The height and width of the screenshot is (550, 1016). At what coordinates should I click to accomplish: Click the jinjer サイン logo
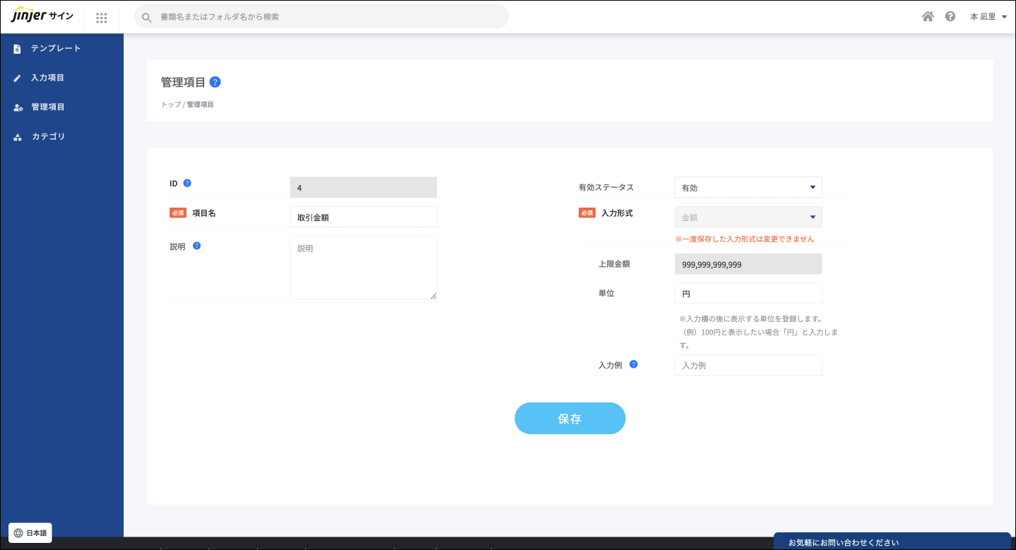pos(42,16)
